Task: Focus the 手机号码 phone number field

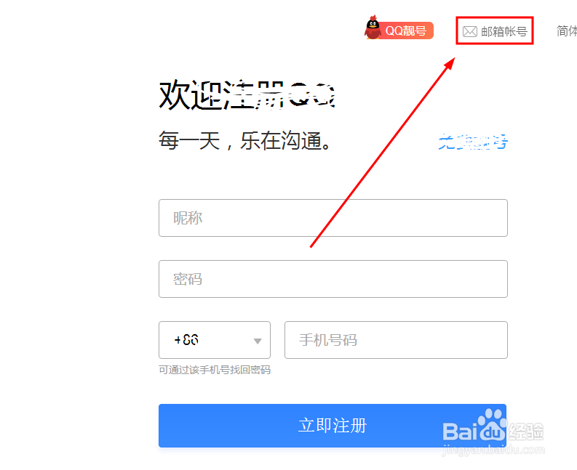Action: (396, 340)
